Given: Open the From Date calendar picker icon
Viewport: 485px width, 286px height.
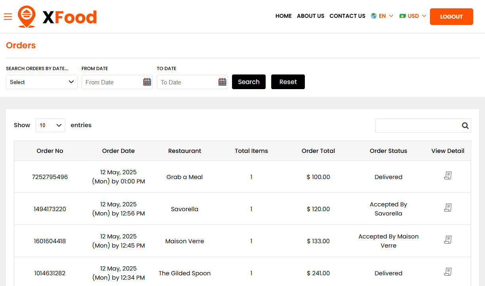Looking at the screenshot, I should pyautogui.click(x=147, y=82).
